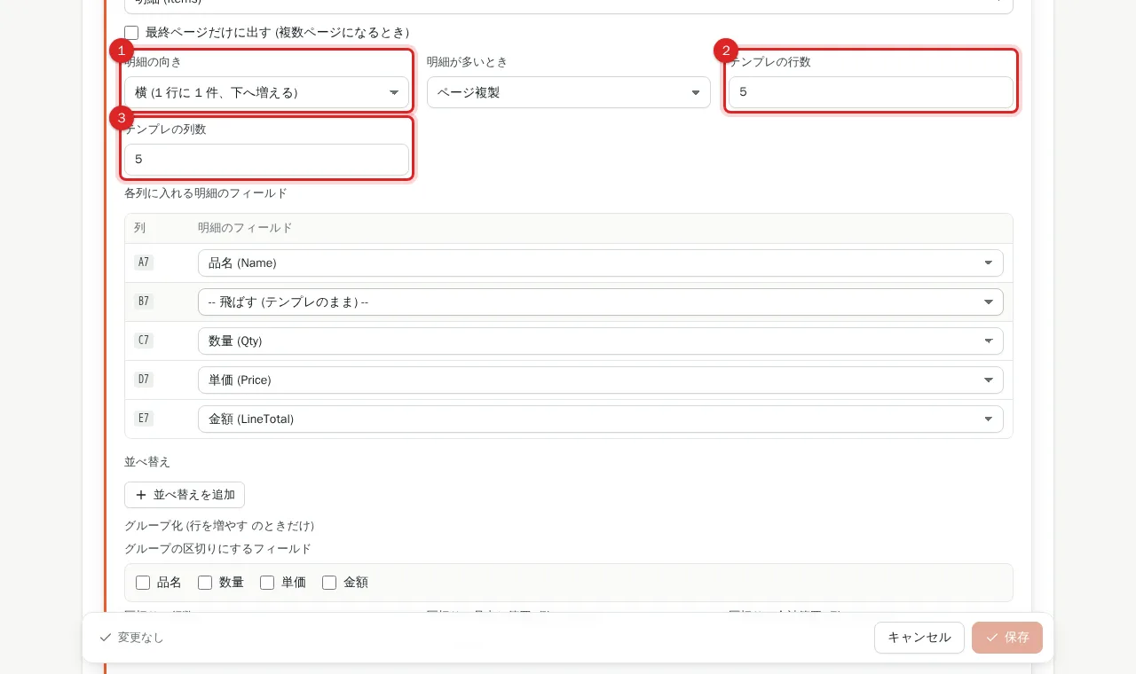Click the 明細のフィールド table column header
This screenshot has height=674, width=1136.
(245, 228)
